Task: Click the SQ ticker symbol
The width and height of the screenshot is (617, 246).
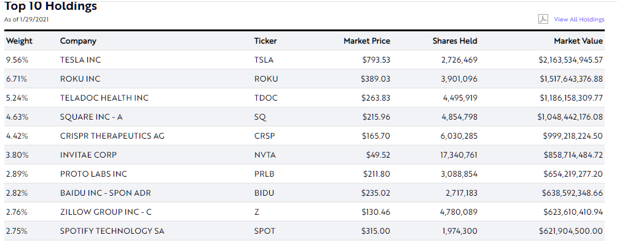Action: pyautogui.click(x=259, y=117)
